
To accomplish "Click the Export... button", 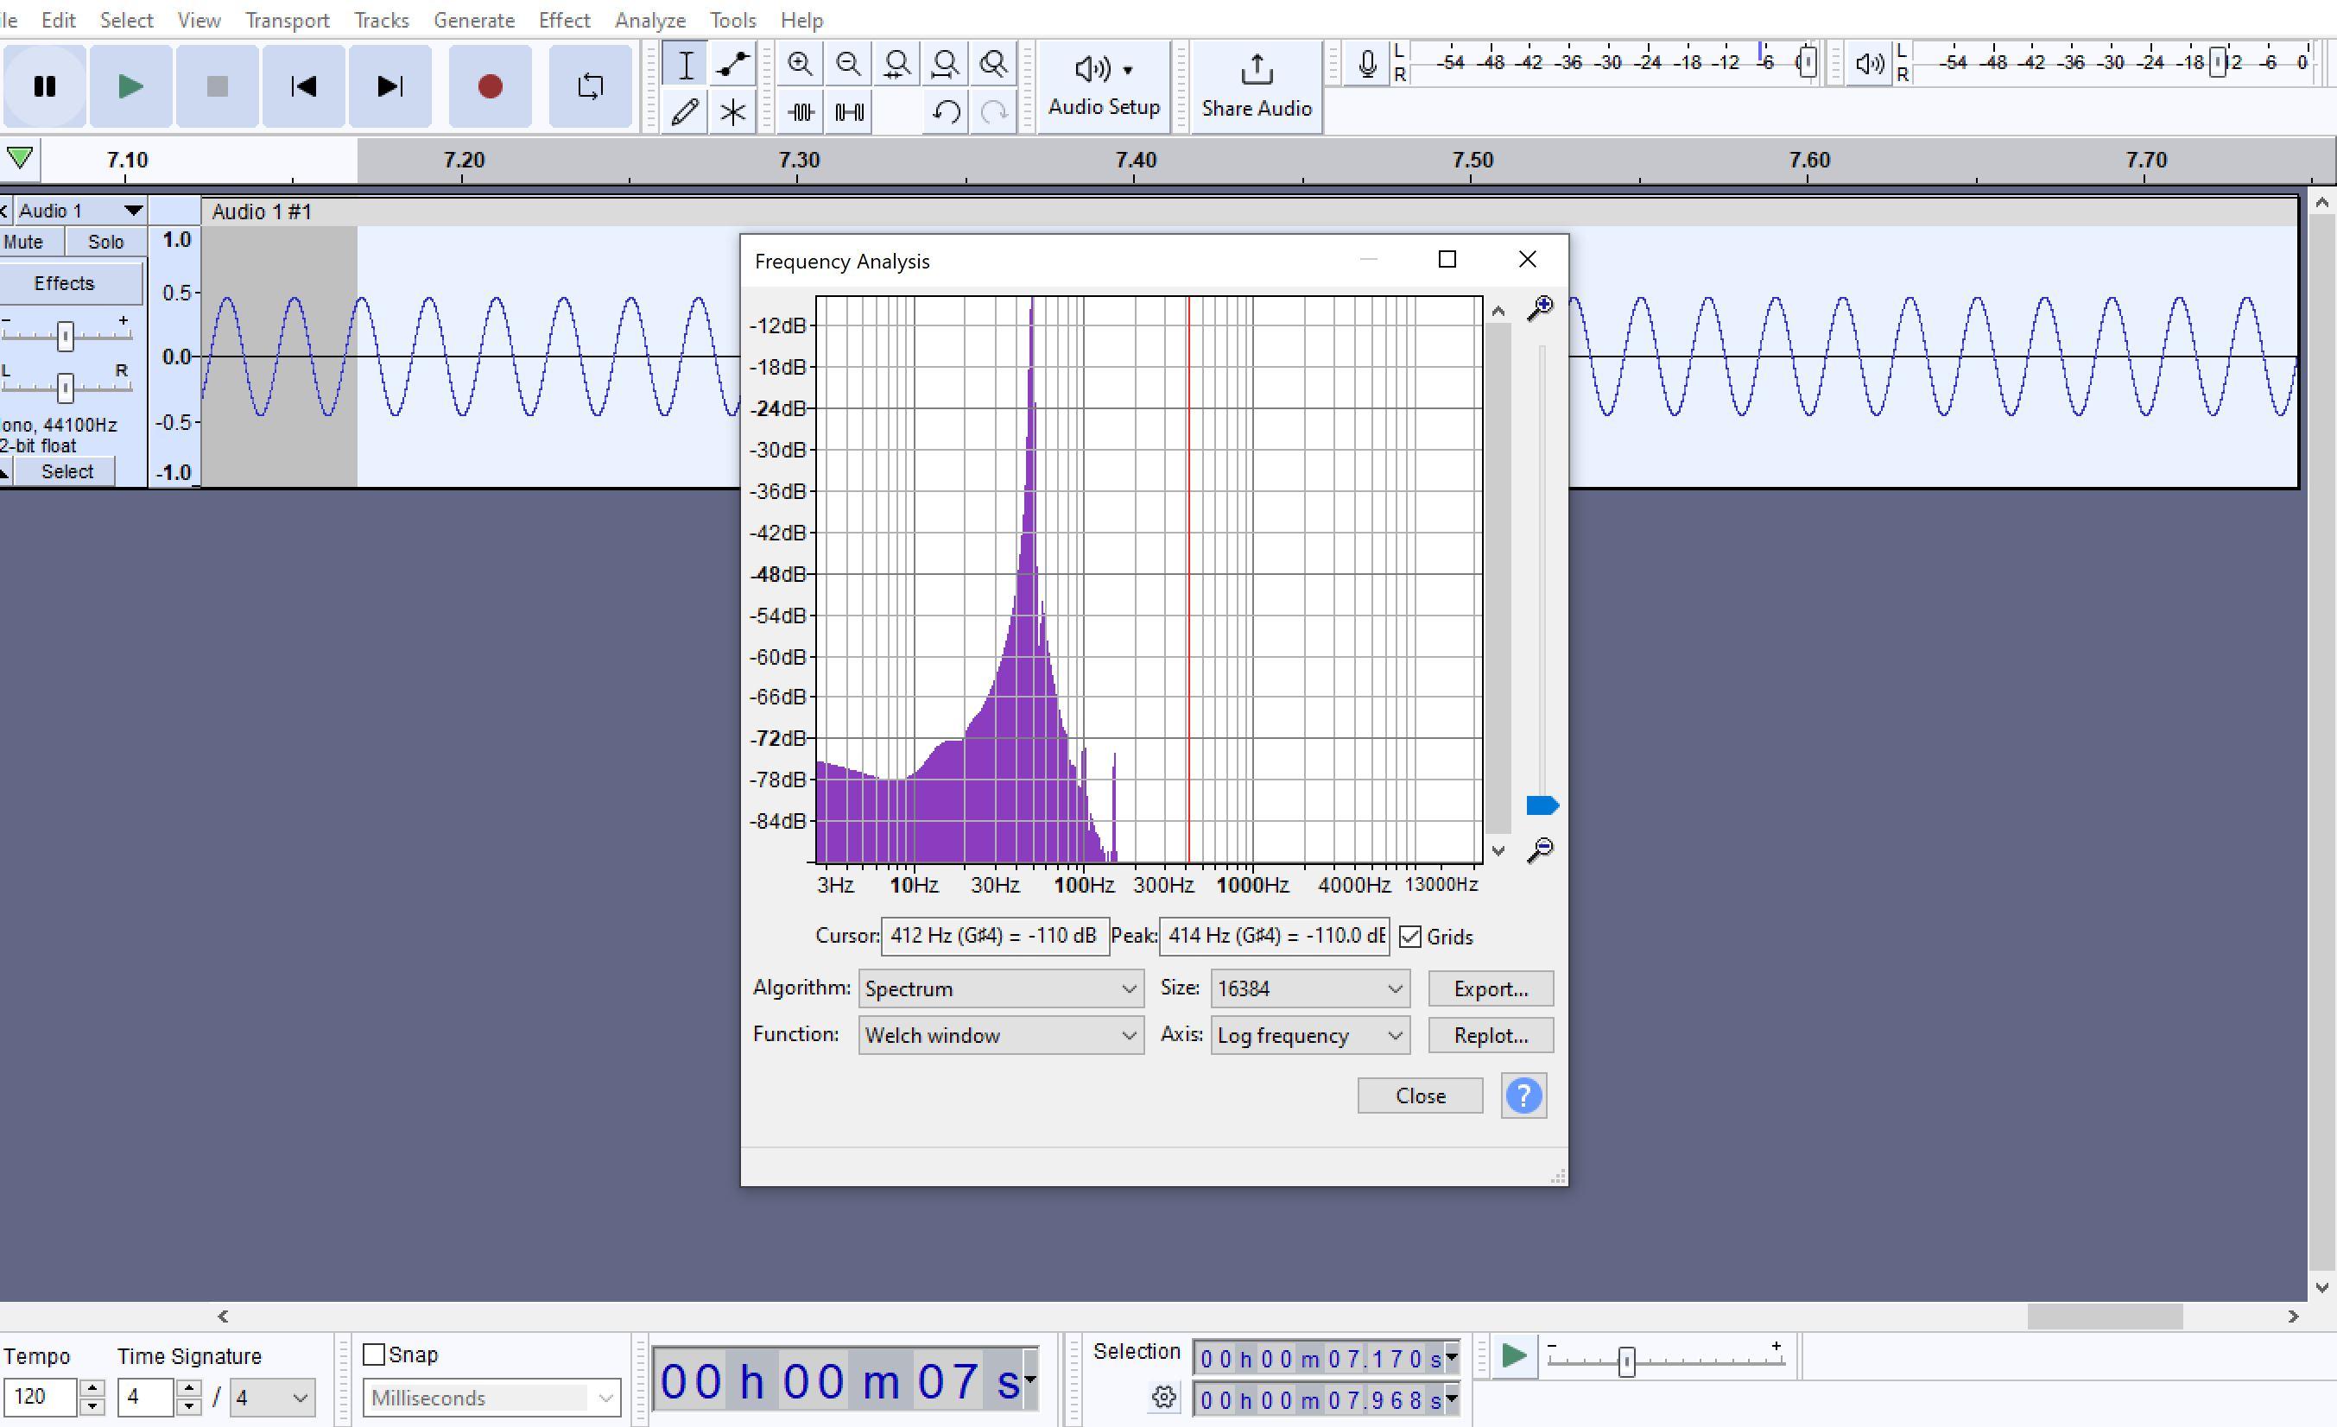I will (1491, 988).
